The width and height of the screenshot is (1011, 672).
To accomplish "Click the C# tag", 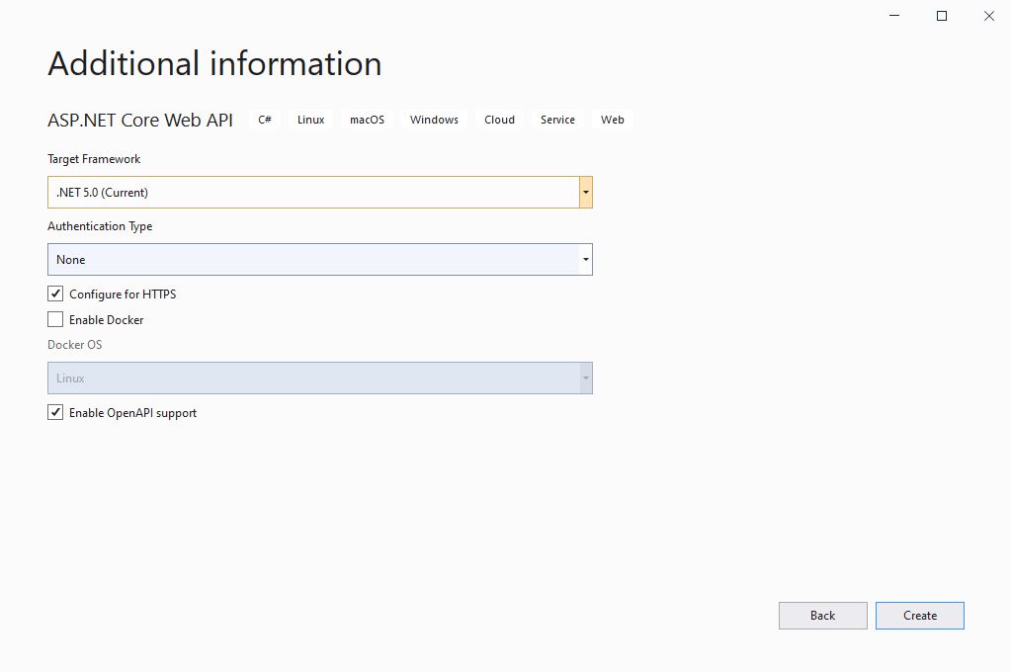I will 265,120.
